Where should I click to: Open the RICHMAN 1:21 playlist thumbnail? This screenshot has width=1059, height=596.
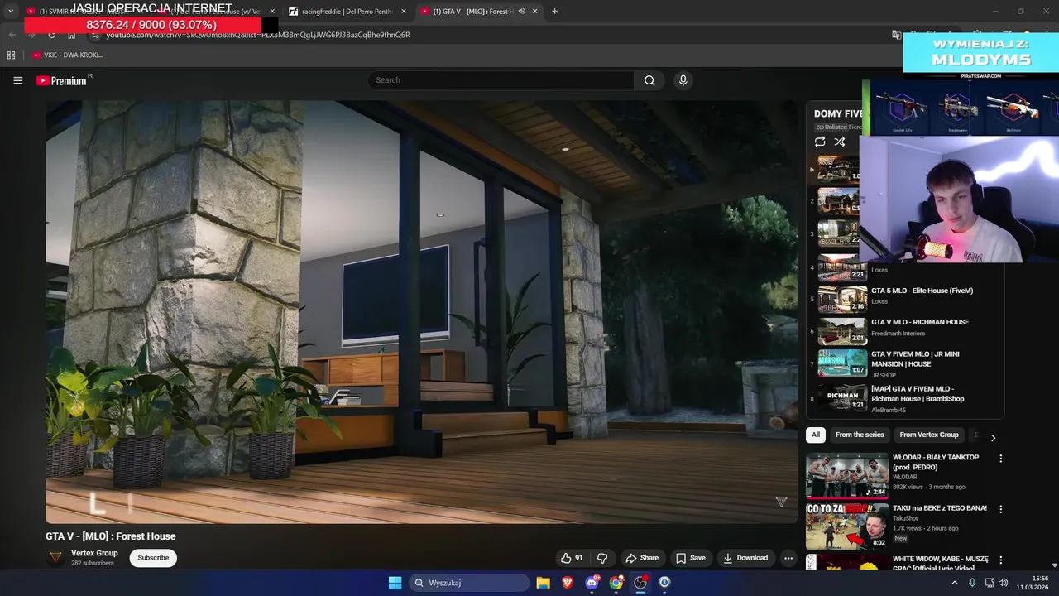[842, 397]
